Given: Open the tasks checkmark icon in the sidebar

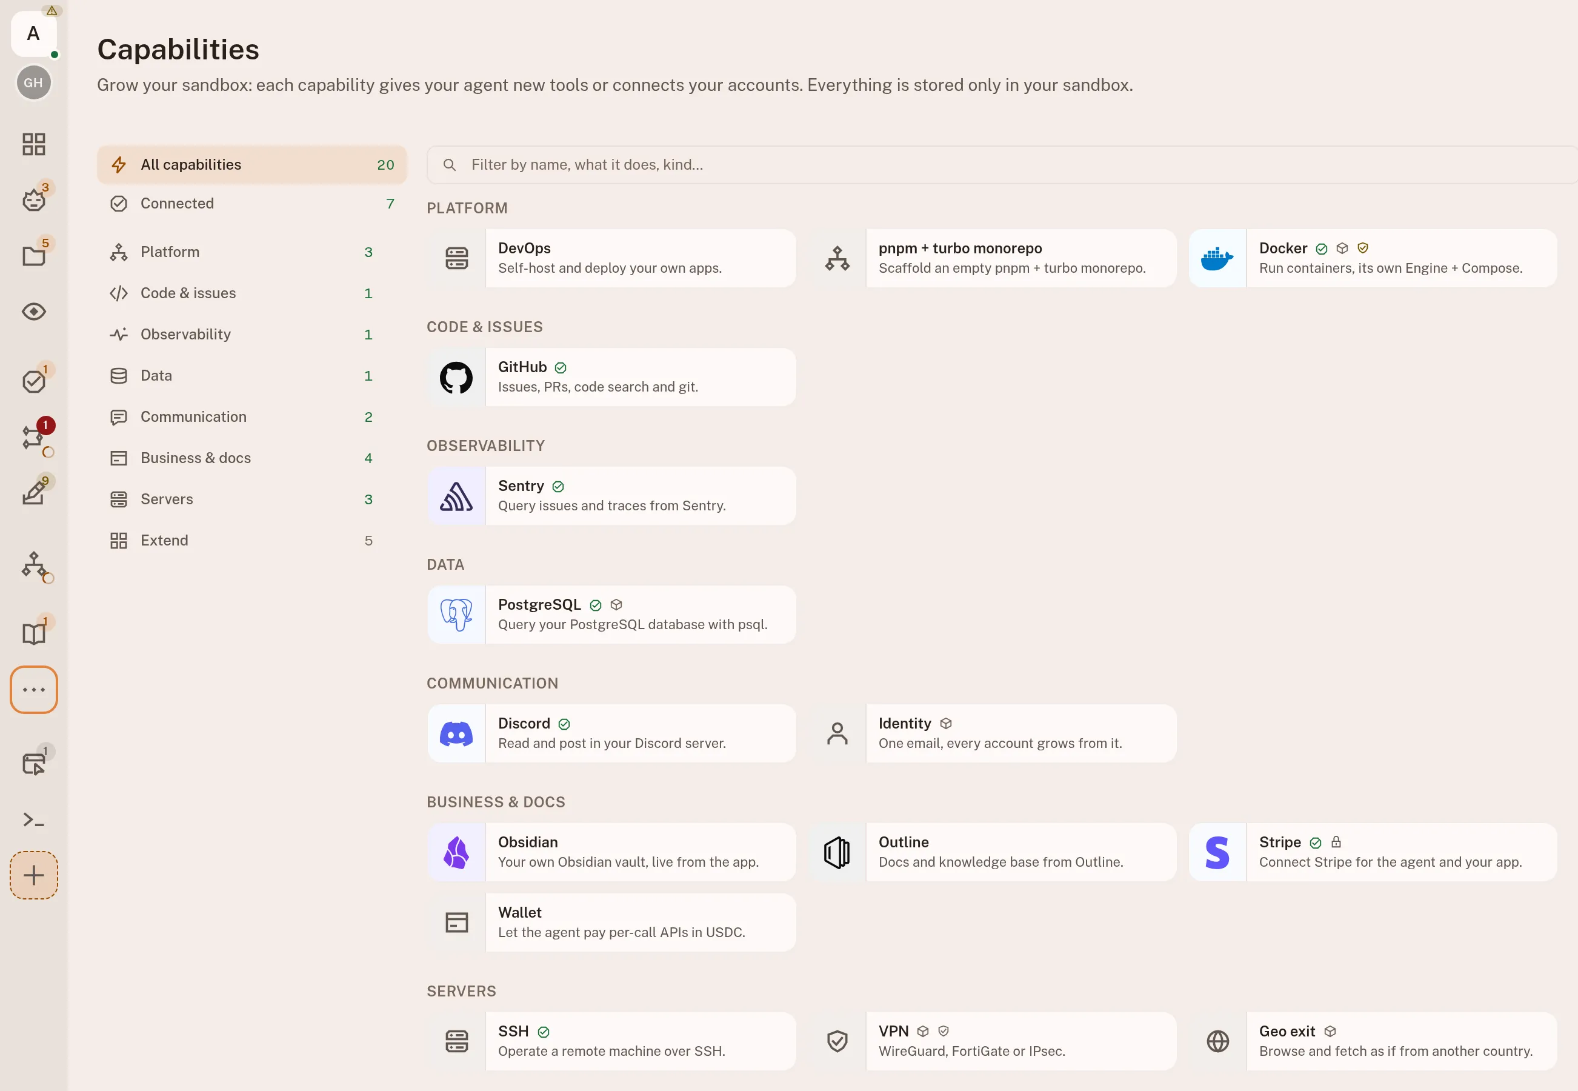Looking at the screenshot, I should pyautogui.click(x=33, y=381).
